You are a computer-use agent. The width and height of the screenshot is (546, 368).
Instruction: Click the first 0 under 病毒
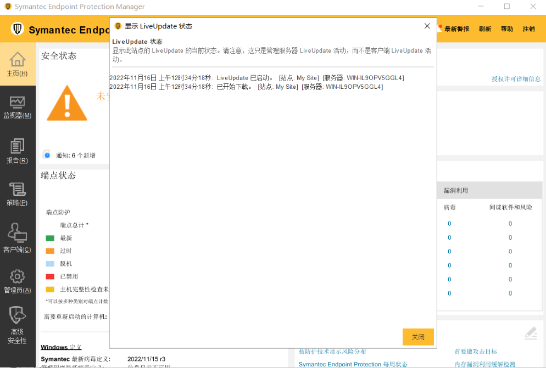449,224
